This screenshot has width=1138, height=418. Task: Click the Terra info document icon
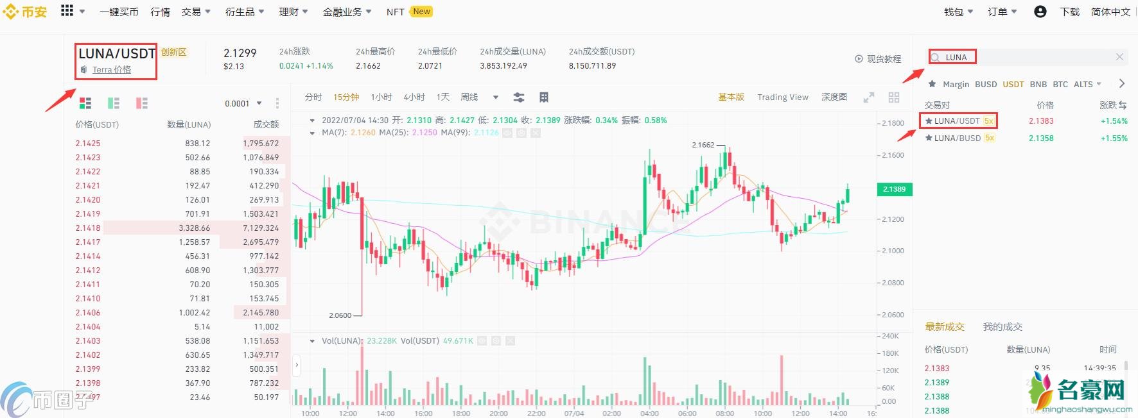[83, 70]
